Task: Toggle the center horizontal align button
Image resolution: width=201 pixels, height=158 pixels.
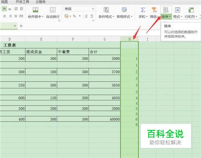Action: (x=4, y=16)
